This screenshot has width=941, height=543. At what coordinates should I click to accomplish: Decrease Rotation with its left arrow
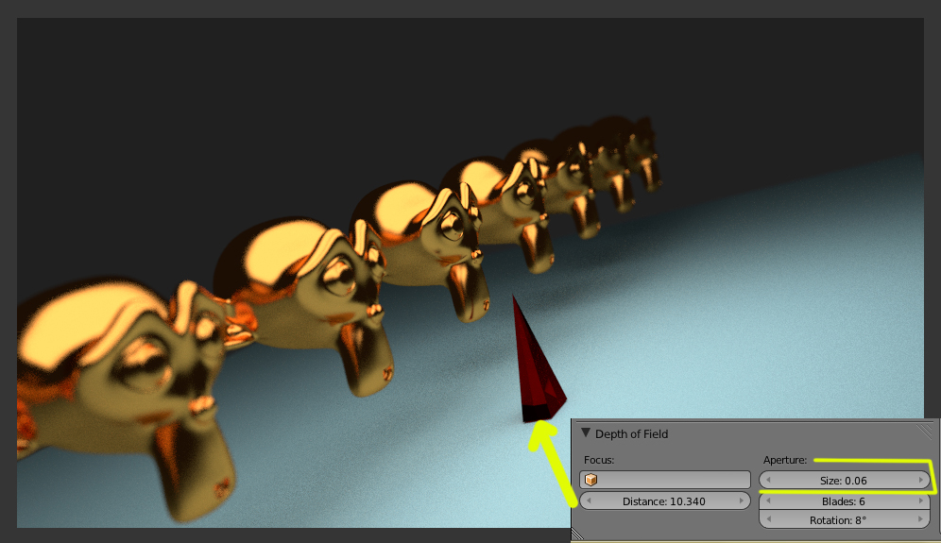768,519
